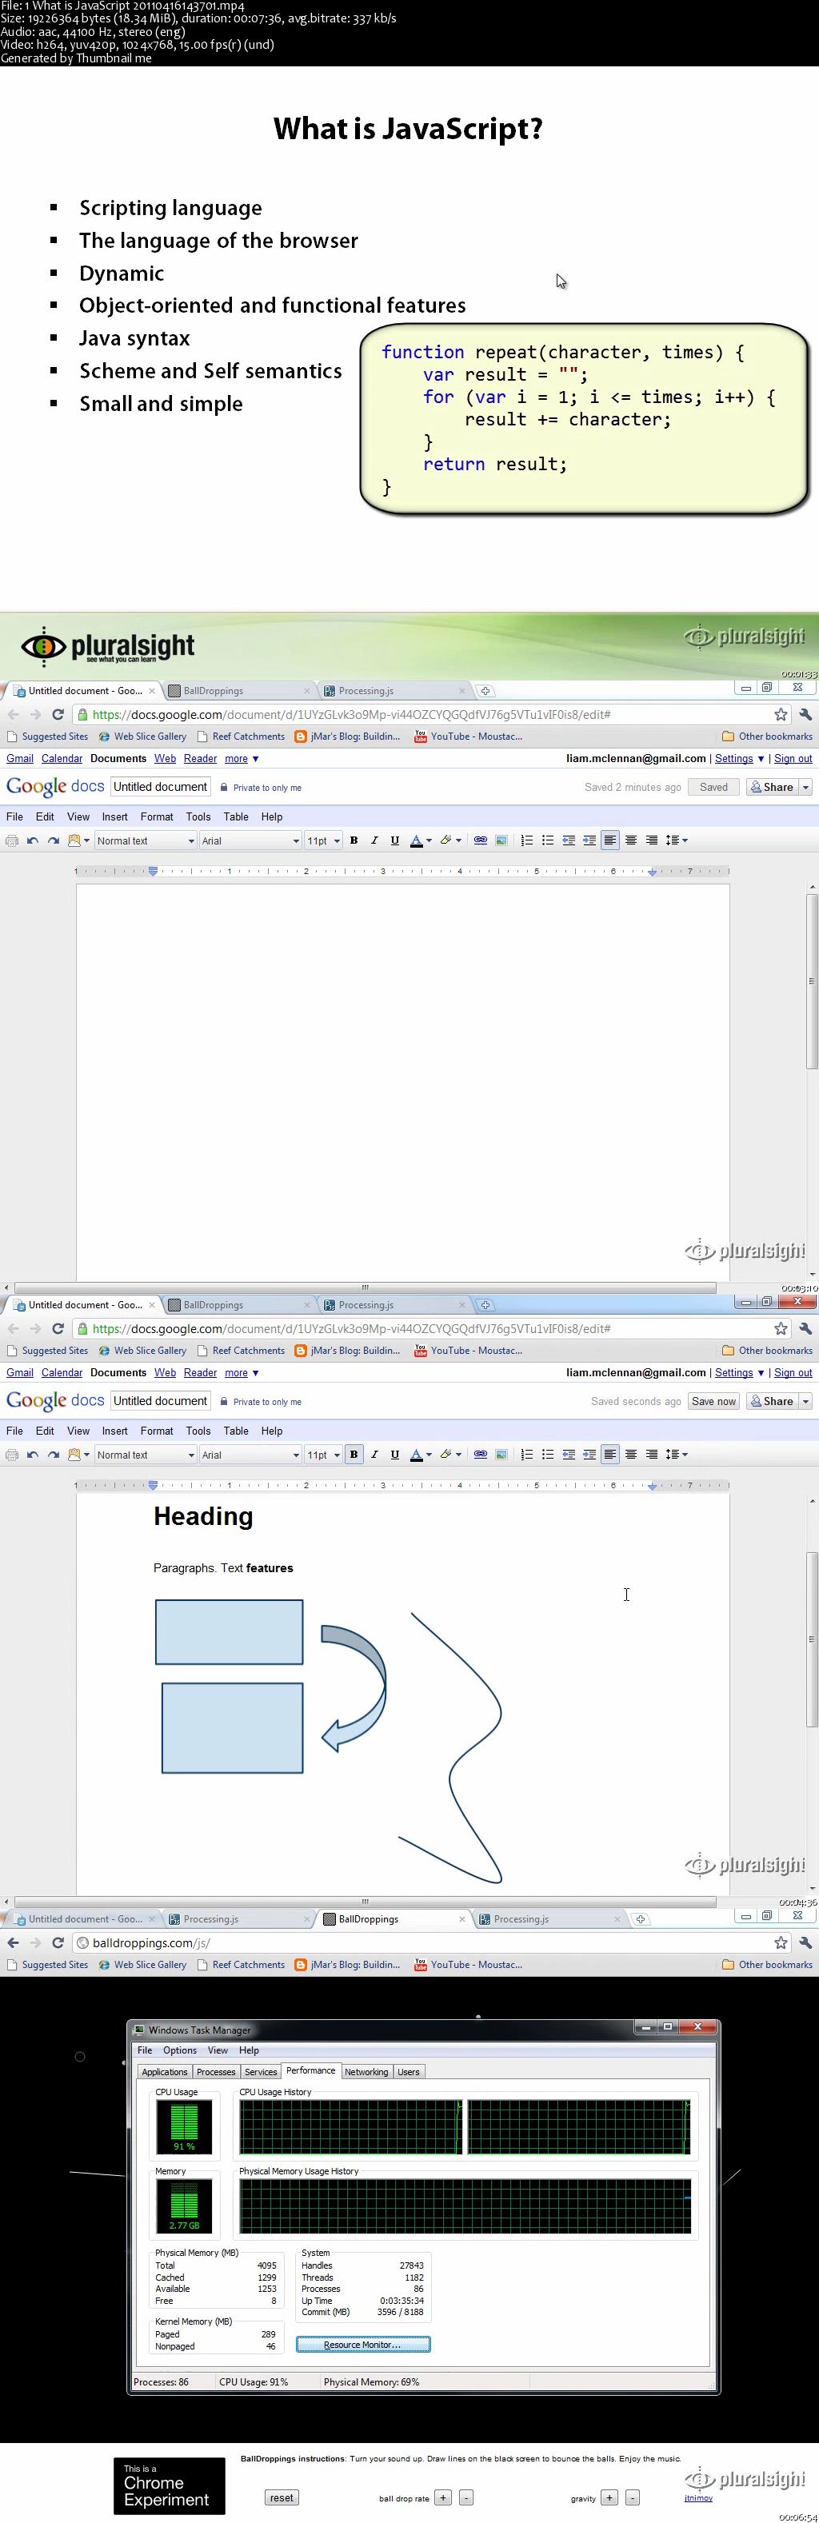
Task: Click back arrow in the BallDroppings browser frame
Action: [x=13, y=1943]
